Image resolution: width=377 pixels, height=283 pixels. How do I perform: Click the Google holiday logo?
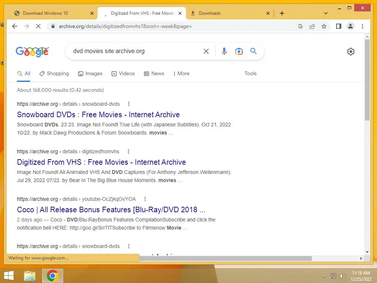[x=32, y=52]
